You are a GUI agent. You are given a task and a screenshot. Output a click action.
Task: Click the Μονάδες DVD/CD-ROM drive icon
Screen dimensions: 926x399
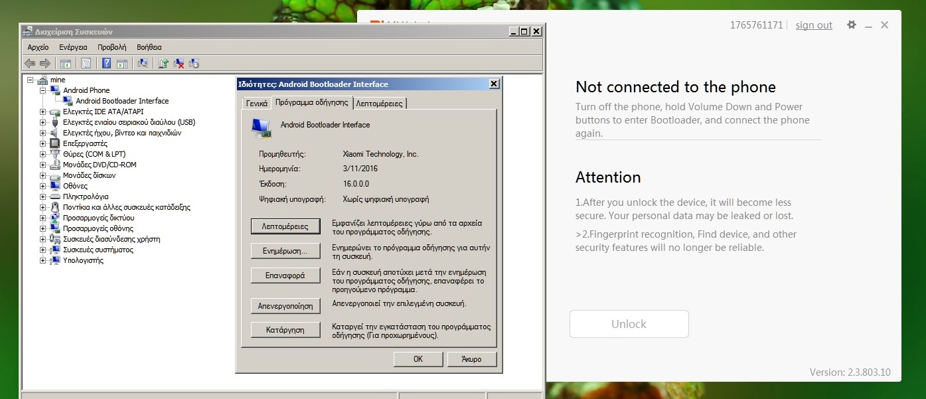(x=55, y=165)
